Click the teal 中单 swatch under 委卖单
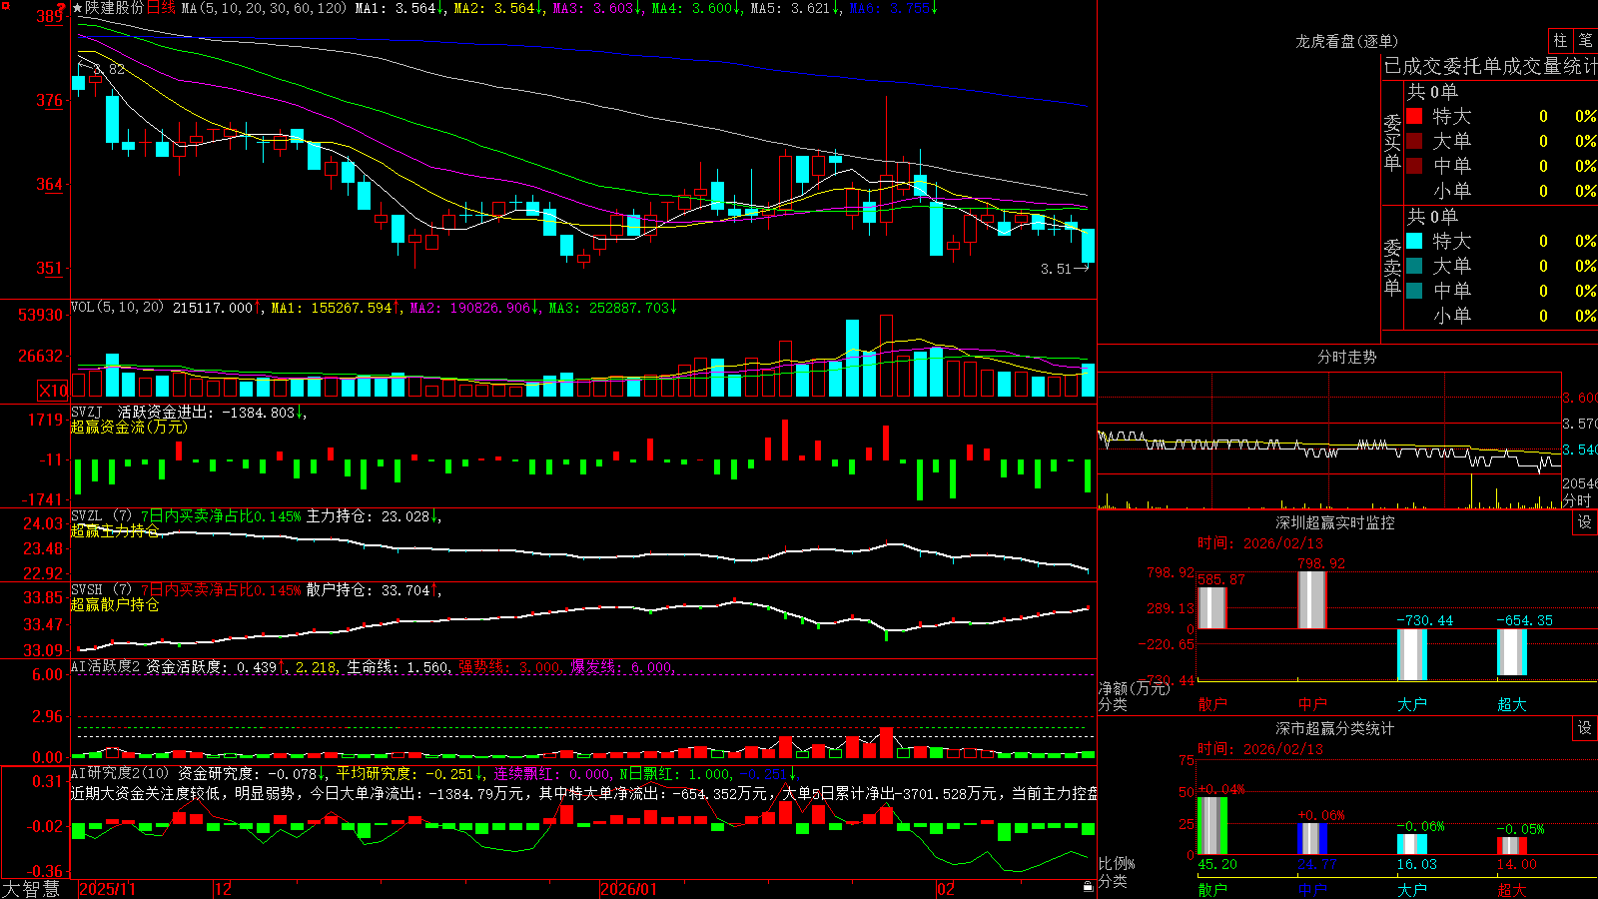Screen dimensions: 1598x899 1414,291
